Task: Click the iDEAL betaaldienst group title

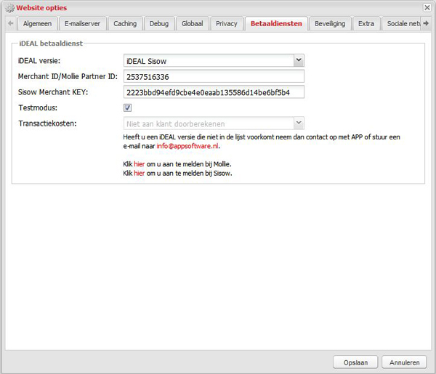Action: pyautogui.click(x=51, y=44)
